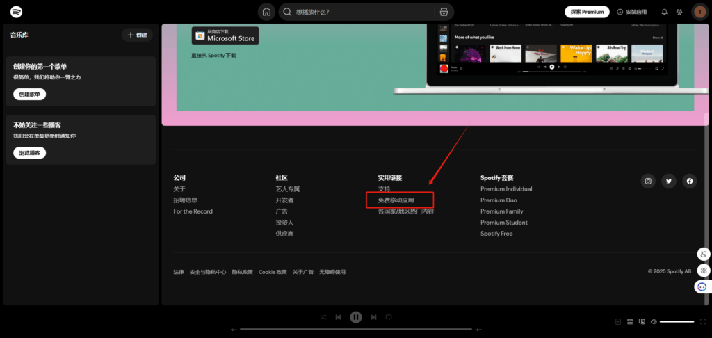Image resolution: width=712 pixels, height=338 pixels.
Task: Open the user profile avatar
Action: click(x=699, y=12)
